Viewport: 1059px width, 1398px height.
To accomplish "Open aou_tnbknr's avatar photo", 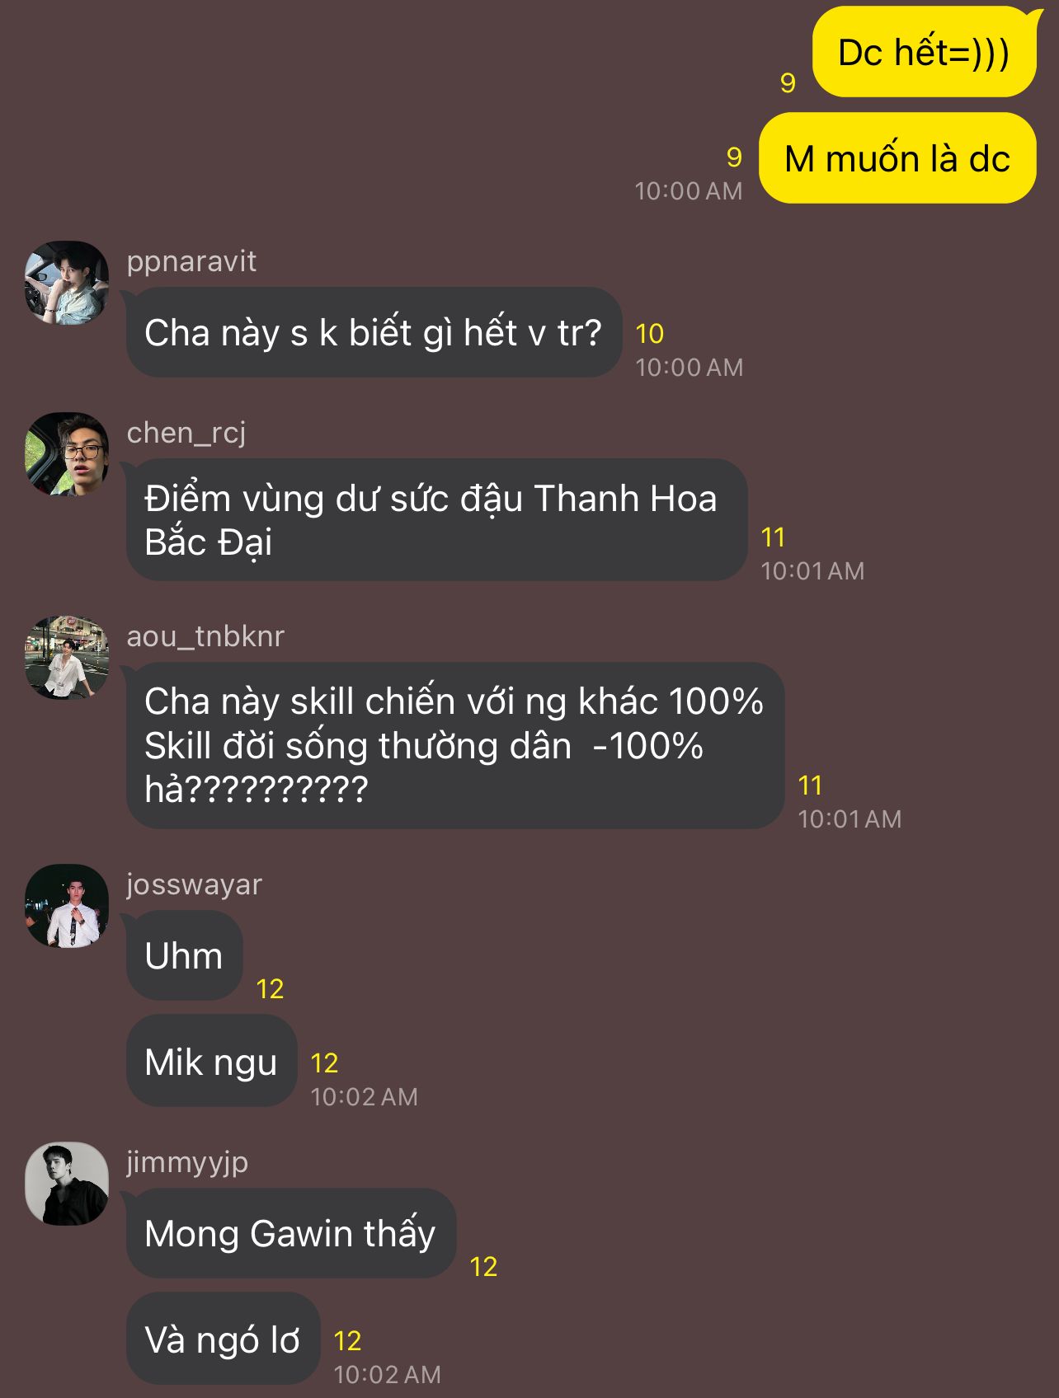I will coord(67,658).
